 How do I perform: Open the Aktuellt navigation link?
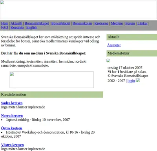tap(16, 23)
